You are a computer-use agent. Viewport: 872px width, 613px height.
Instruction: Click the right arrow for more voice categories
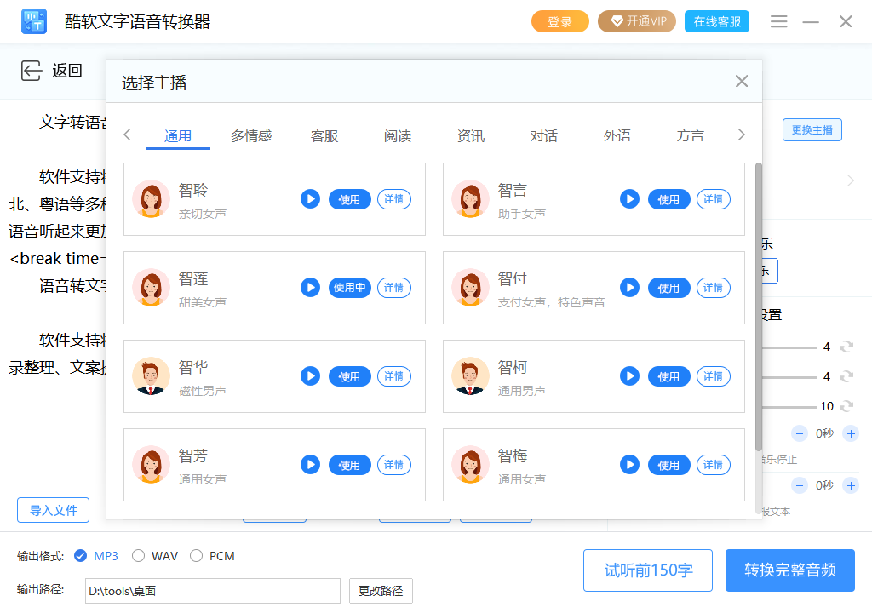(741, 134)
